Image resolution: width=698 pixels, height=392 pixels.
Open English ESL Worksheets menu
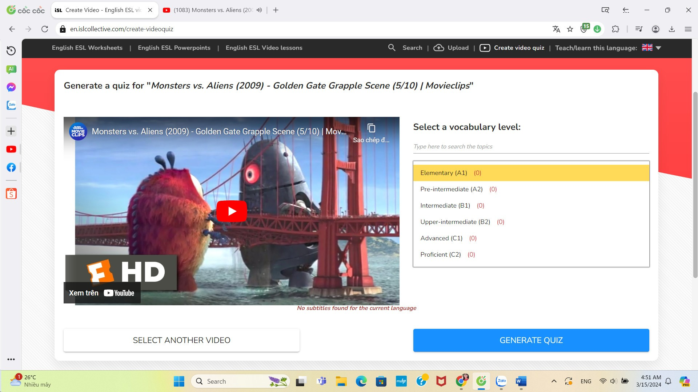coord(87,48)
